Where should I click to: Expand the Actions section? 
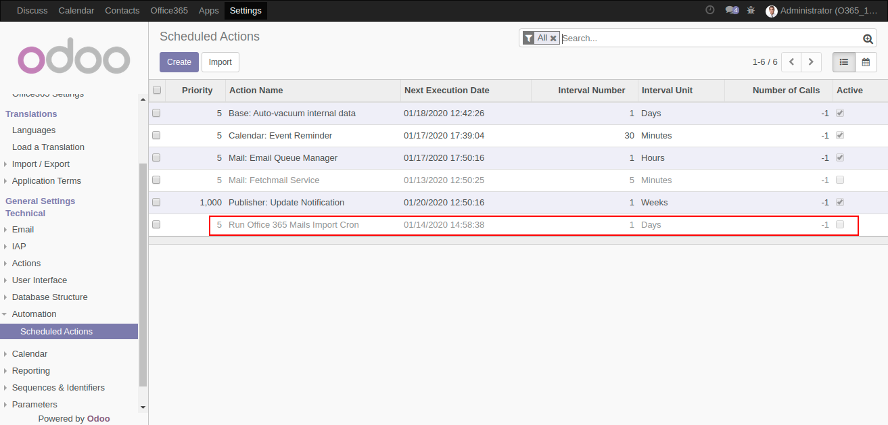[26, 263]
